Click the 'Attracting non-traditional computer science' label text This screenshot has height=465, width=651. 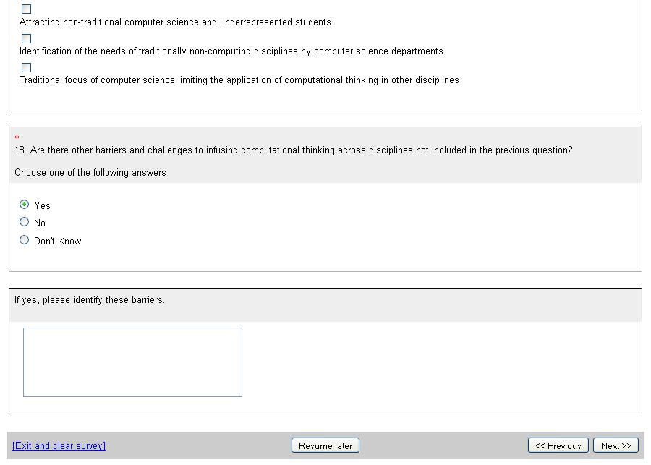[x=175, y=22]
